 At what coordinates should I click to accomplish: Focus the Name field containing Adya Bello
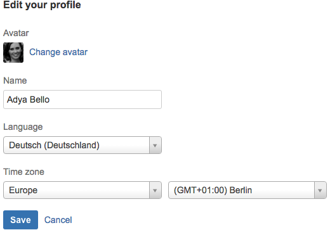(82, 99)
